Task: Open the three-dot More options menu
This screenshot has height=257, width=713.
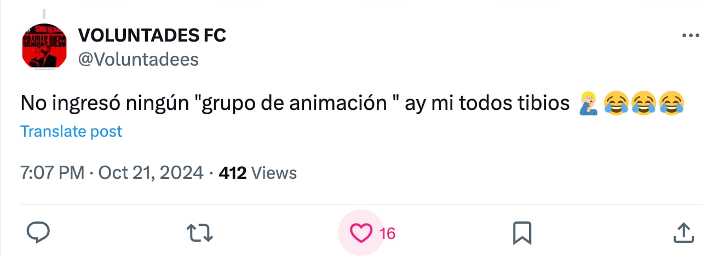Action: (691, 36)
